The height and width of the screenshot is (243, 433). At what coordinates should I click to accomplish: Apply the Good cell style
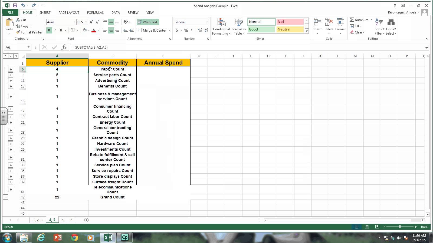[x=261, y=29]
